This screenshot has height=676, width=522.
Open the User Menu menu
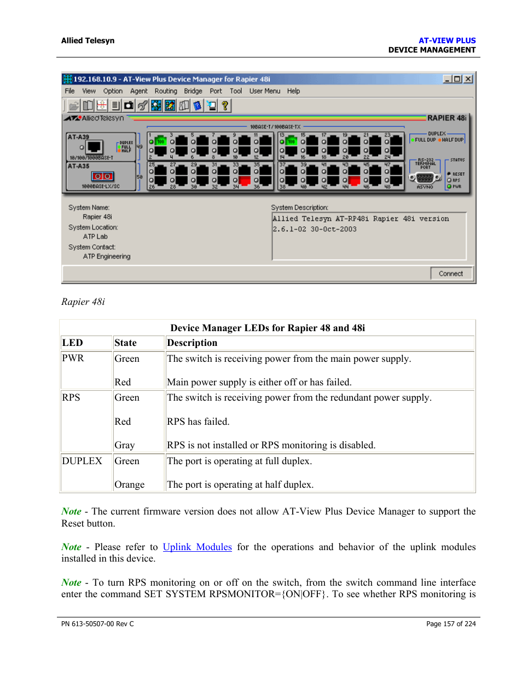point(265,91)
